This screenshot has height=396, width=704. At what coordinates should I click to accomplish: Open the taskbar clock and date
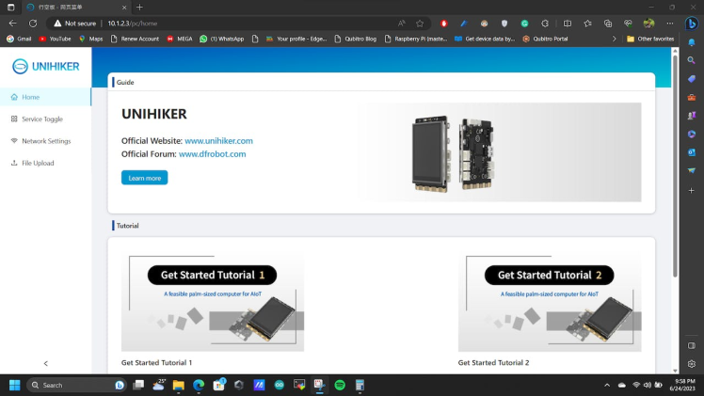click(x=682, y=386)
